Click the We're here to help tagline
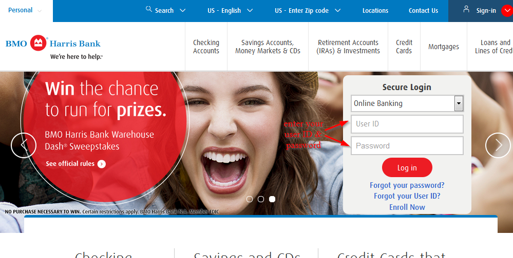Image resolution: width=513 pixels, height=258 pixels. click(76, 57)
